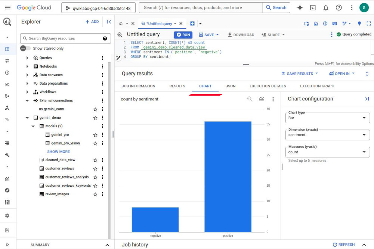This screenshot has width=374, height=249.
Task: Close the Untitled query tab
Action: 181,24
